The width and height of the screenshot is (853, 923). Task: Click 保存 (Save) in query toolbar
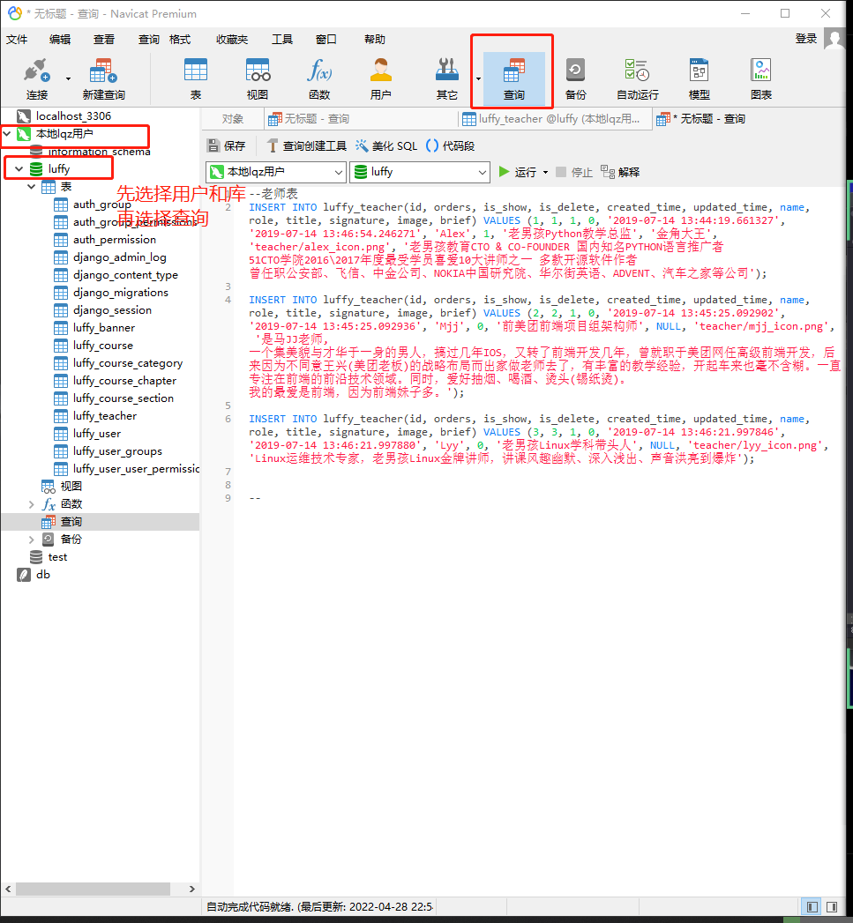[226, 146]
